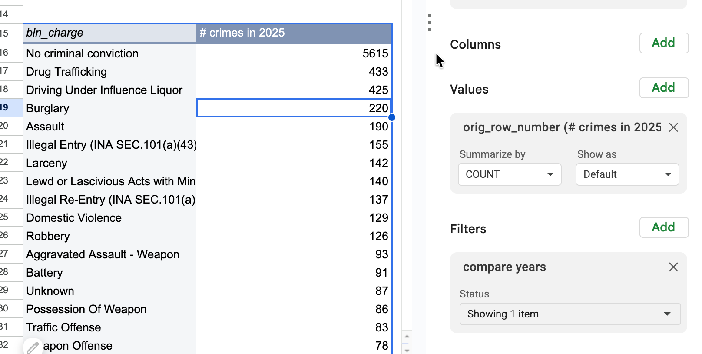Screen dimensions: 702x354
Task: Click the scroll down arrow
Action: (x=407, y=349)
